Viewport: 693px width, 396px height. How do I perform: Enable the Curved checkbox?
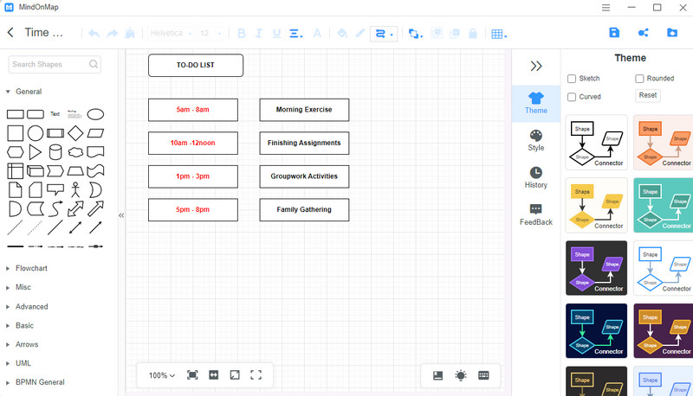pos(573,97)
